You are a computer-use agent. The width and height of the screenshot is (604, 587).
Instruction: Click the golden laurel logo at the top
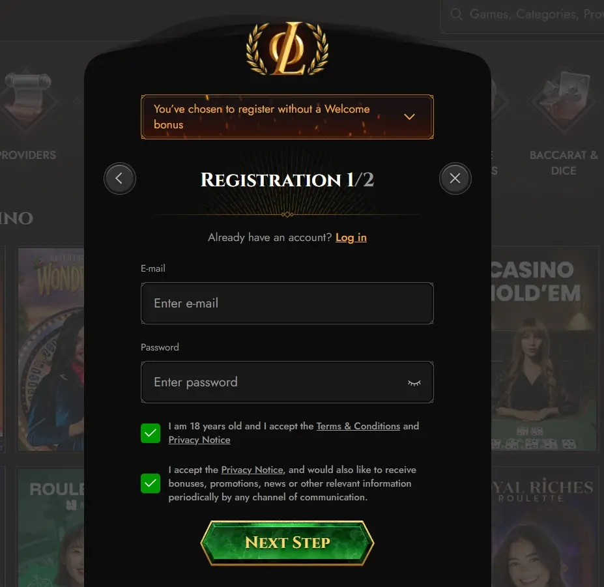coord(287,48)
